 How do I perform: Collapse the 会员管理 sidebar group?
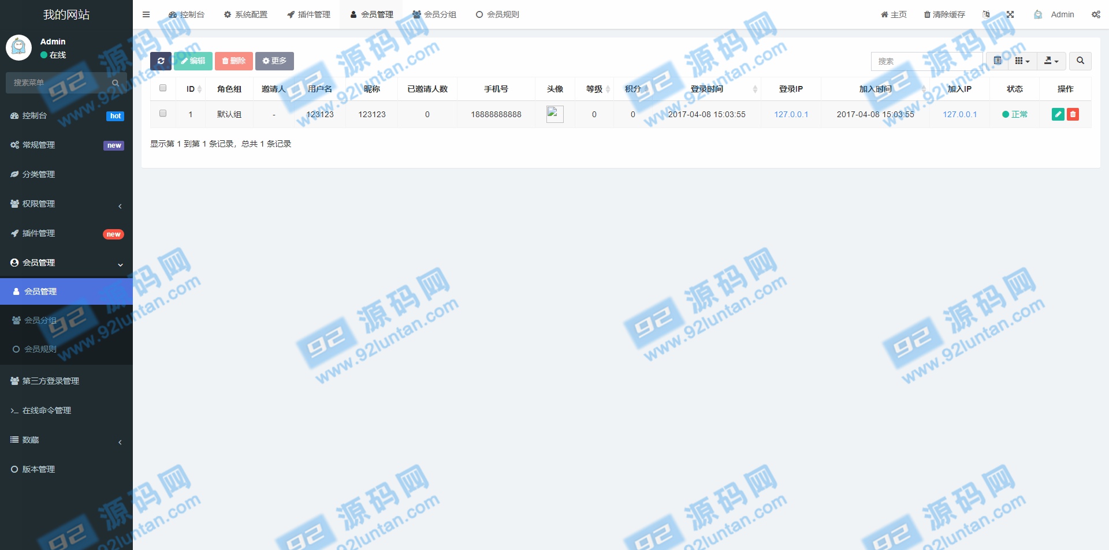click(x=66, y=263)
